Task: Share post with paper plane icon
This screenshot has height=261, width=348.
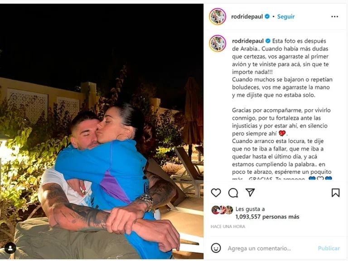Action: 250,193
